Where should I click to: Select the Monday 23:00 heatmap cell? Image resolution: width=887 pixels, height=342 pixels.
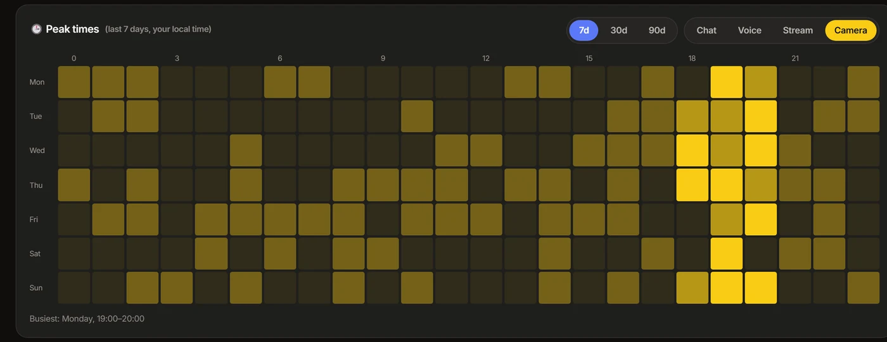[x=864, y=82]
